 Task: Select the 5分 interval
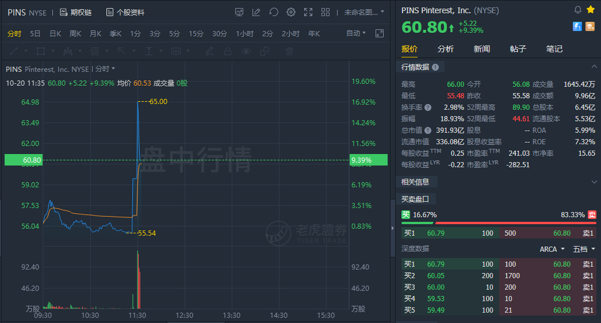pyautogui.click(x=174, y=34)
